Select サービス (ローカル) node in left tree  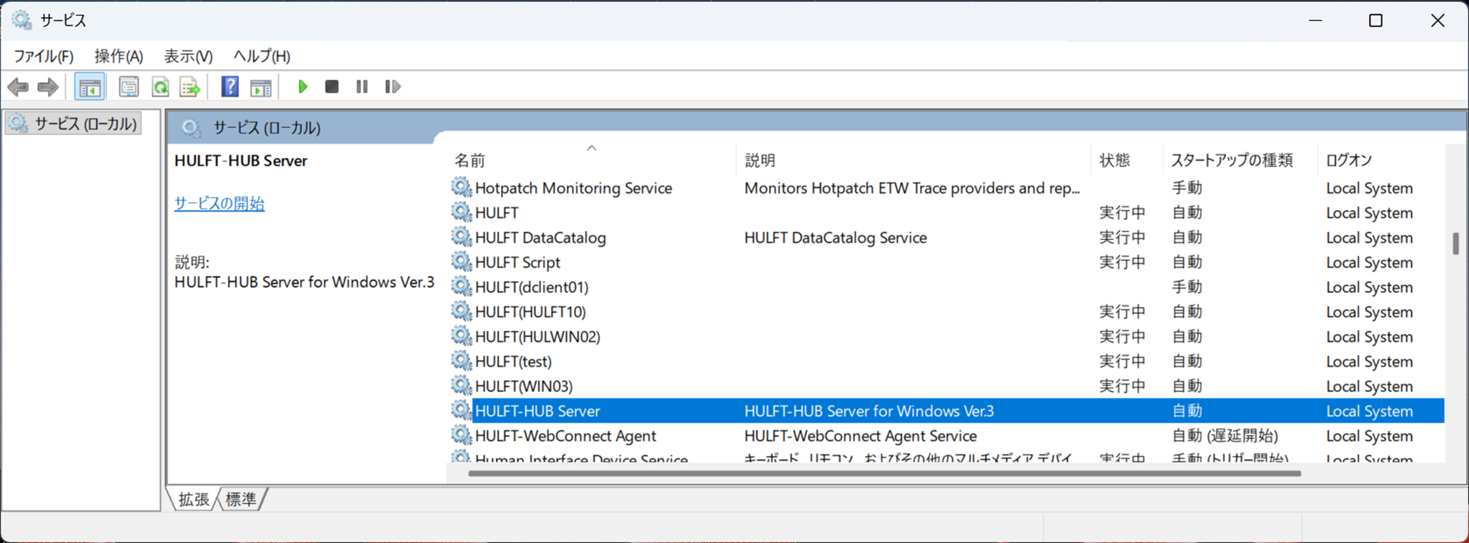click(73, 124)
